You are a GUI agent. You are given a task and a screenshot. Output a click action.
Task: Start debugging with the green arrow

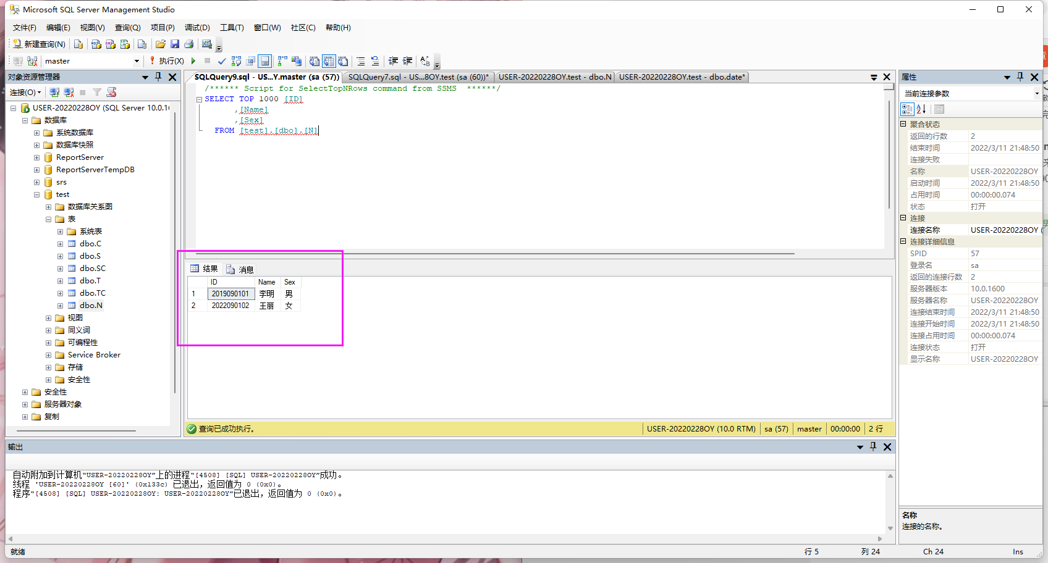point(193,61)
